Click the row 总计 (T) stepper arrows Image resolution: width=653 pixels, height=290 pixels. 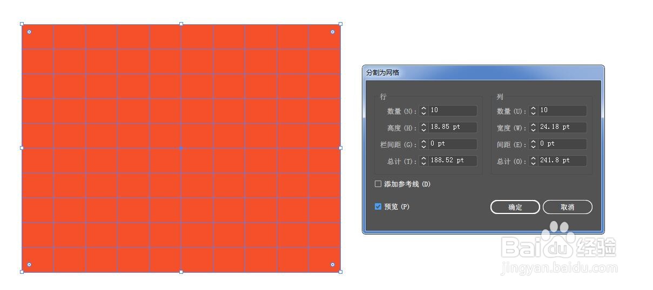click(x=423, y=161)
